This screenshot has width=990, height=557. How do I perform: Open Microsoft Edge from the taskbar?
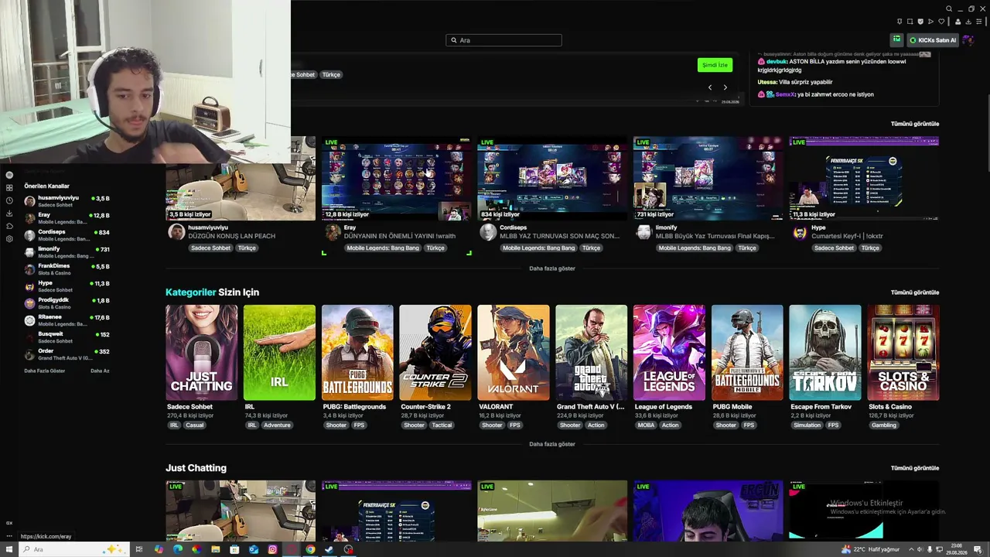[178, 549]
